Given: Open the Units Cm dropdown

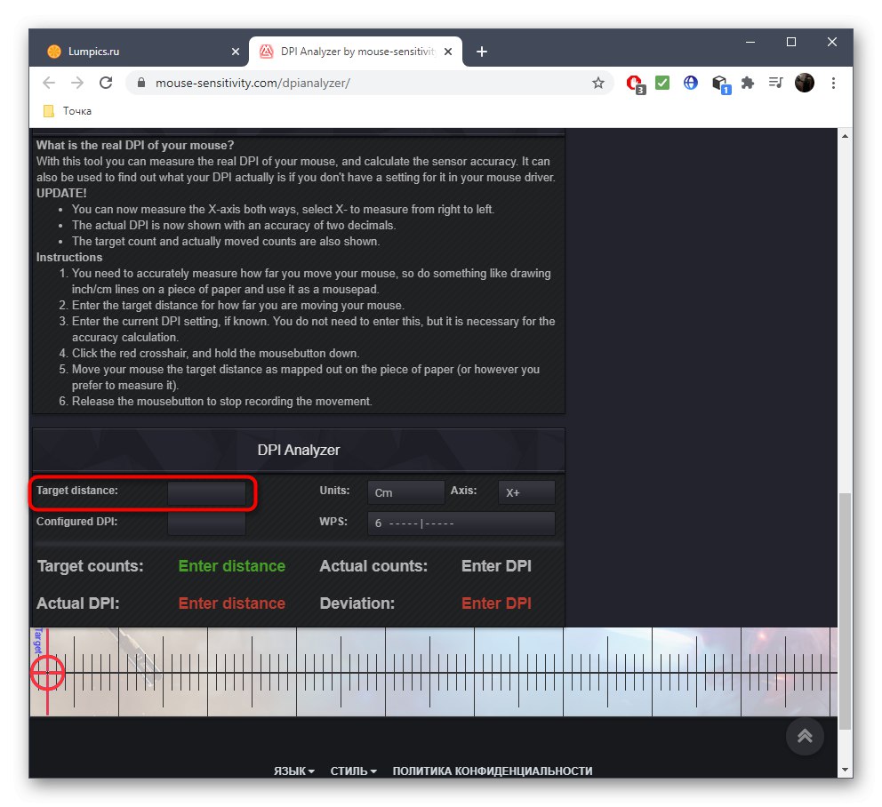Looking at the screenshot, I should pyautogui.click(x=405, y=492).
